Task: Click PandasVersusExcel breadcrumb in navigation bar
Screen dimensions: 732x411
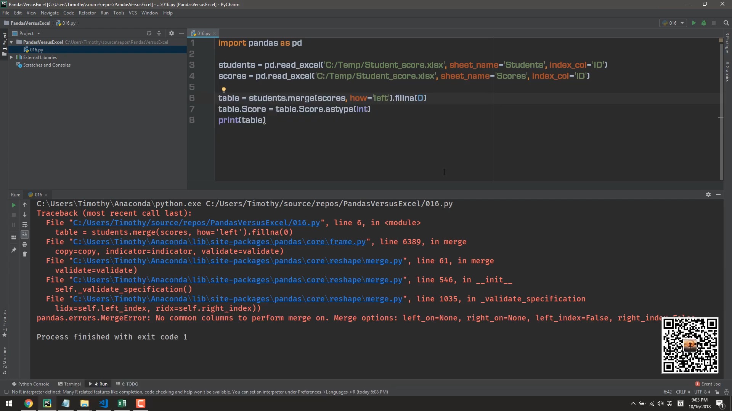Action: pos(27,23)
